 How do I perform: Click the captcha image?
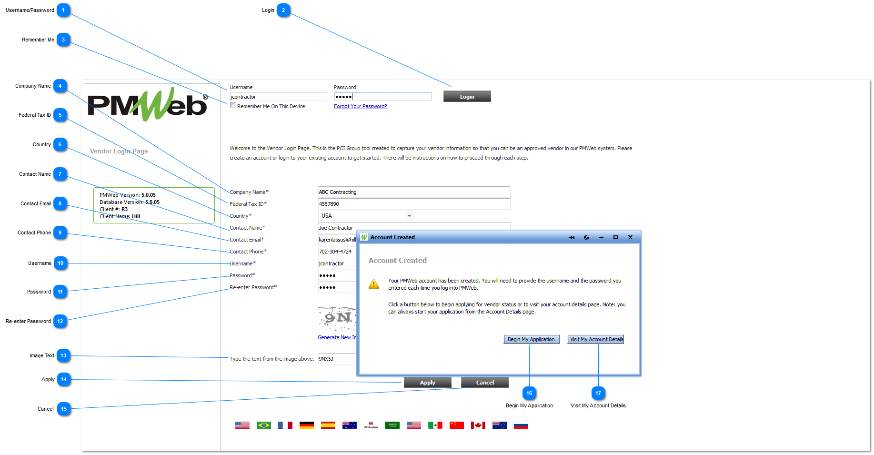[x=337, y=319]
